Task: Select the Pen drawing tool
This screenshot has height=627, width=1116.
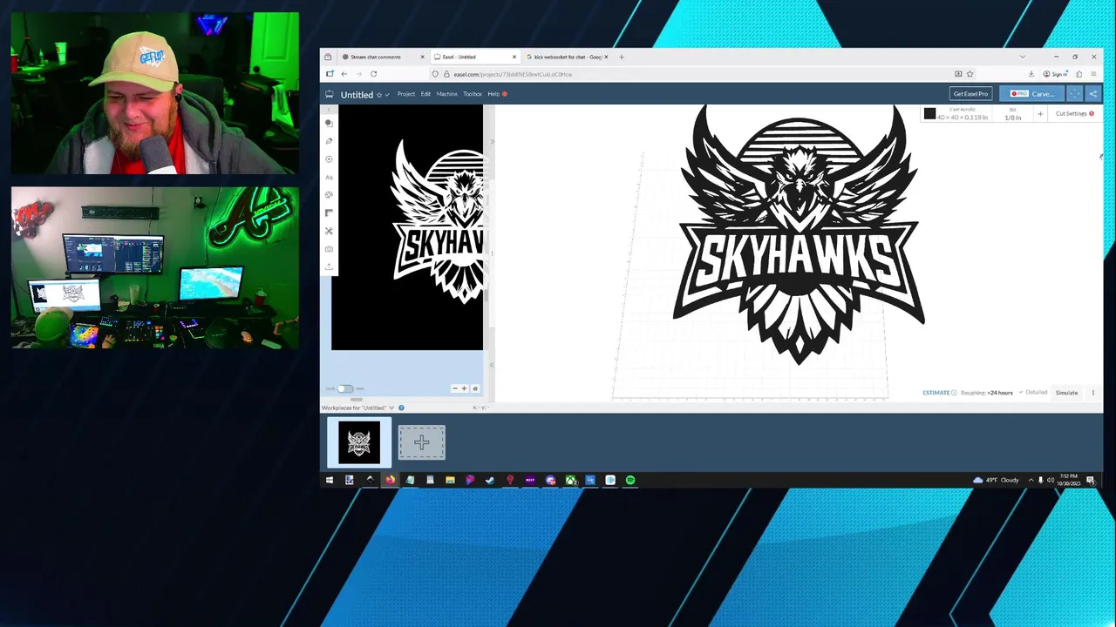Action: [329, 141]
